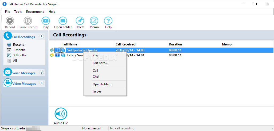Viewport: 274px width, 131px height.
Task: Click the Help question mark toolbar icon
Action: point(108,21)
